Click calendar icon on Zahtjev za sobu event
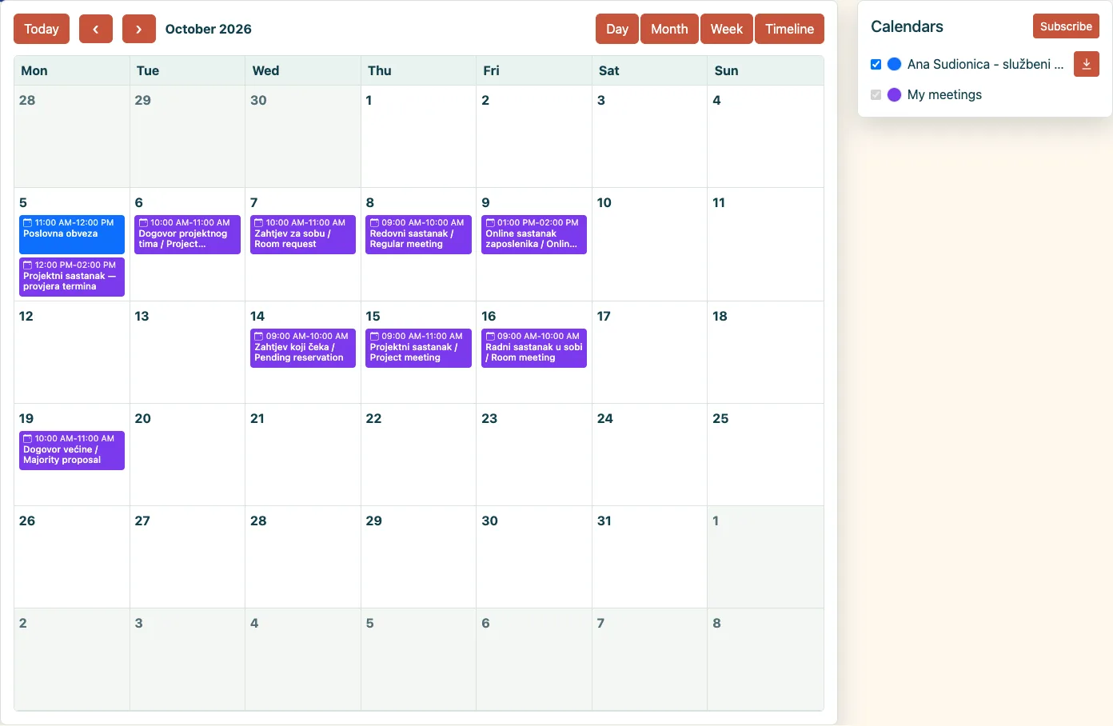The image size is (1113, 726). click(x=259, y=223)
